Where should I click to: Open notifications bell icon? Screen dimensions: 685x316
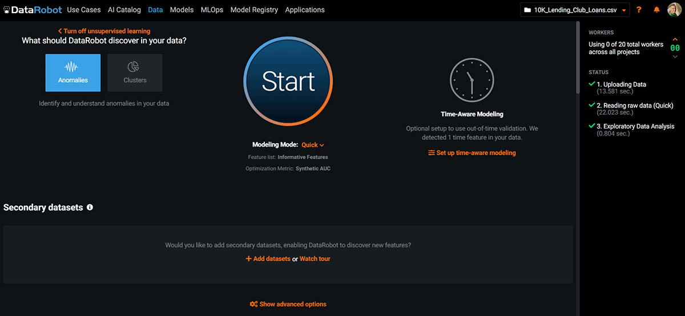pyautogui.click(x=656, y=10)
